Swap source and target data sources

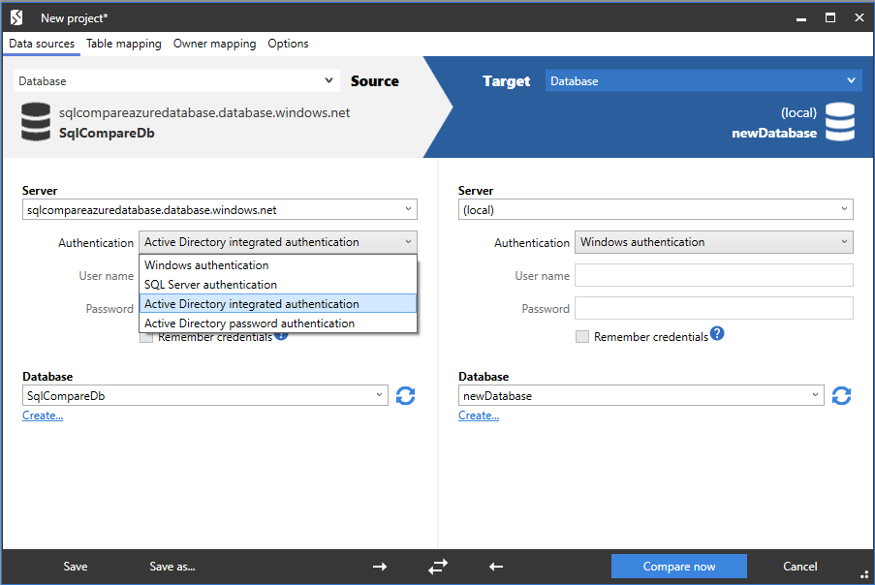[x=438, y=567]
